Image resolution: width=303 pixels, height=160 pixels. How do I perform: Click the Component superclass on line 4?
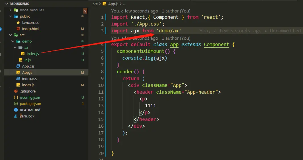click(x=216, y=45)
